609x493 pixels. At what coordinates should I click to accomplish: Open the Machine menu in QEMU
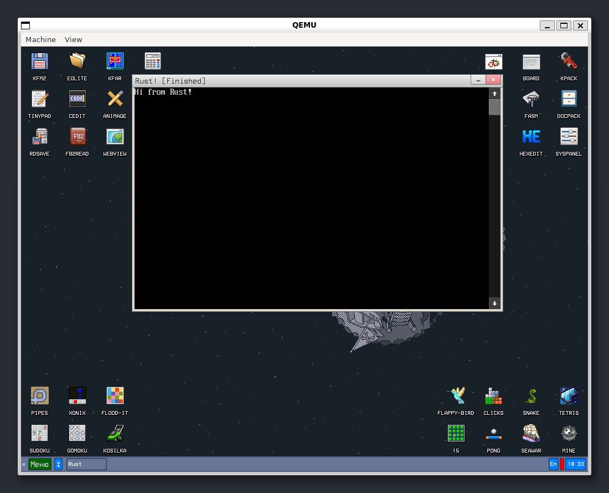40,39
